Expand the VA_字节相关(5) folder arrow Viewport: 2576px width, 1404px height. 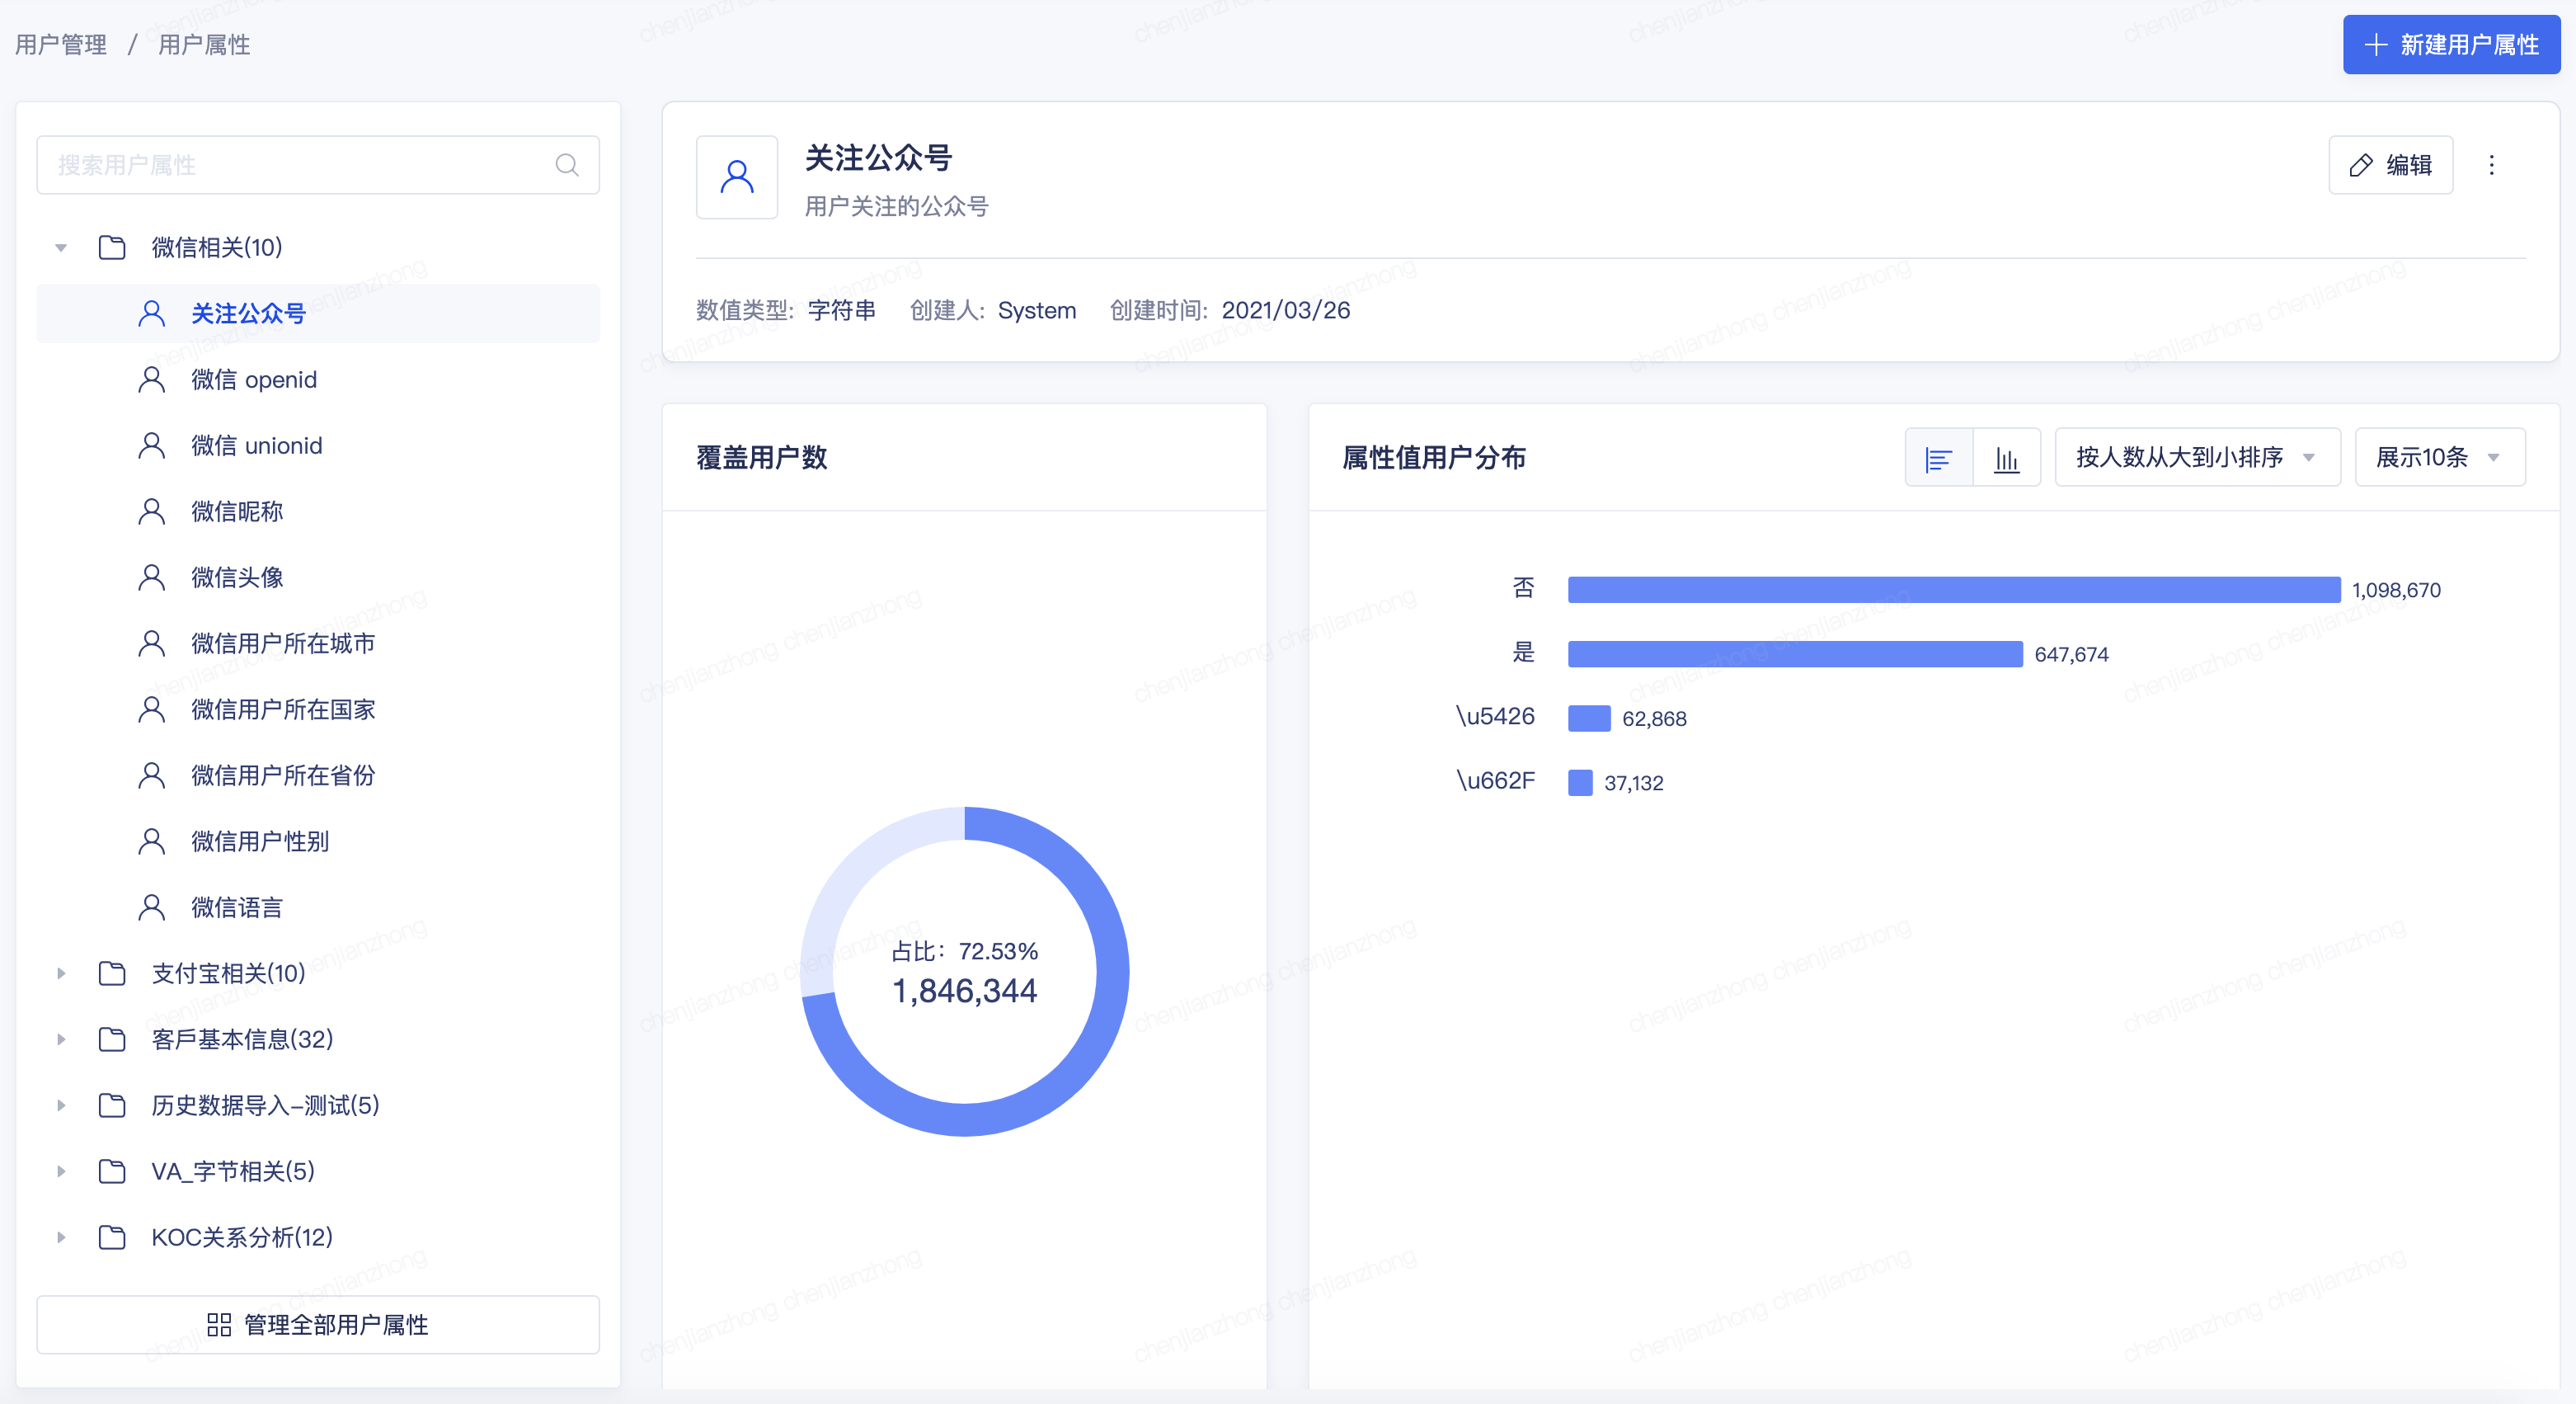click(x=61, y=1171)
